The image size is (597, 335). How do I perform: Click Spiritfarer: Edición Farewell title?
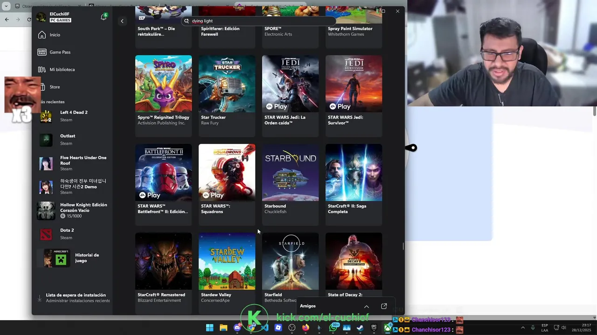220,31
